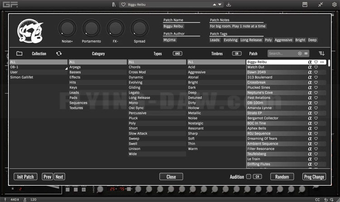Open more options for Biggu Reibu patch
340x202 pixels.
322,62
